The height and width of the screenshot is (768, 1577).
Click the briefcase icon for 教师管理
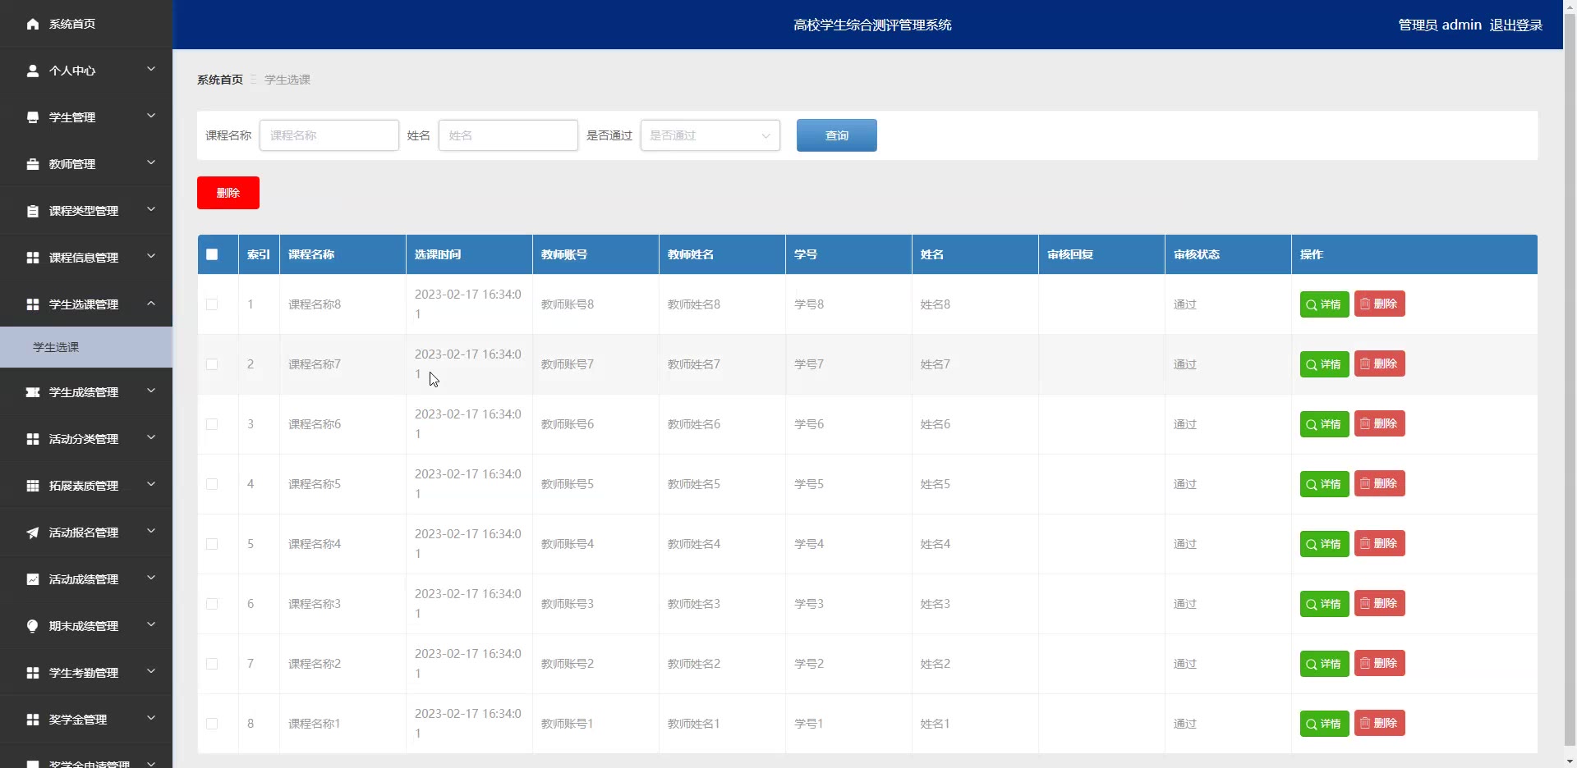point(33,164)
